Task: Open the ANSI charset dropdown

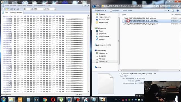Action: (44, 9)
